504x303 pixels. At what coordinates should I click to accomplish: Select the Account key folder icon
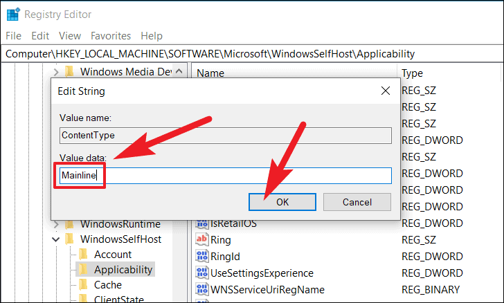(x=83, y=254)
